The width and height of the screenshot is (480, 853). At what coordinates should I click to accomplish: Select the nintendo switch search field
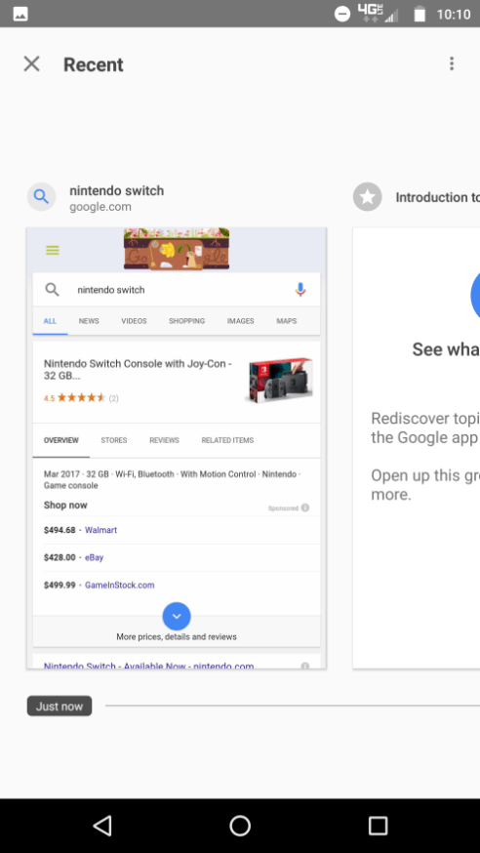point(177,290)
